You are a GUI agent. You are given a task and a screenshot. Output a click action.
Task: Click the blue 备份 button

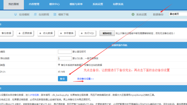pyautogui.click(x=63, y=79)
